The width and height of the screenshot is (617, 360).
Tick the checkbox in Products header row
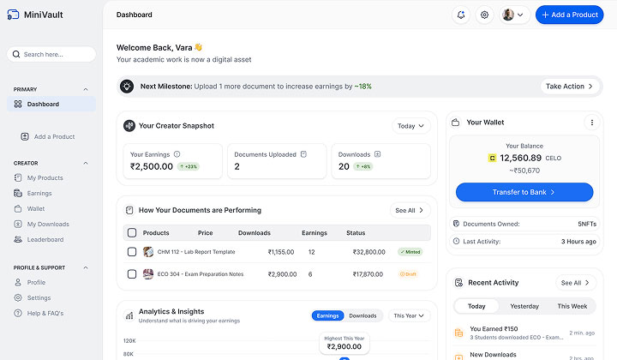click(132, 233)
